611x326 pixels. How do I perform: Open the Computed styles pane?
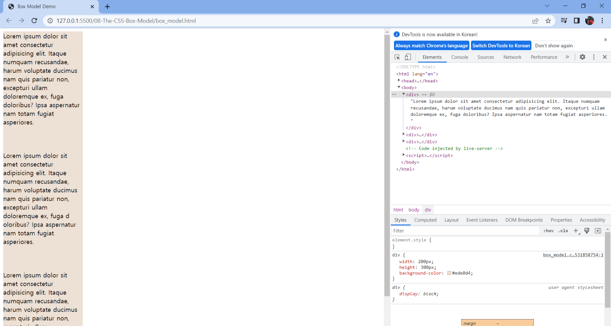(425, 220)
